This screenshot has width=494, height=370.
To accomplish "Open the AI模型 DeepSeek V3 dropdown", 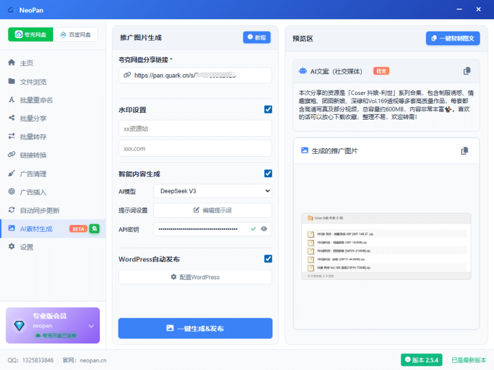I will [212, 191].
